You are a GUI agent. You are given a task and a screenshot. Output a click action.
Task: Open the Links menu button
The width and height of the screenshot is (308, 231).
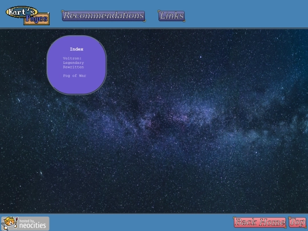172,16
